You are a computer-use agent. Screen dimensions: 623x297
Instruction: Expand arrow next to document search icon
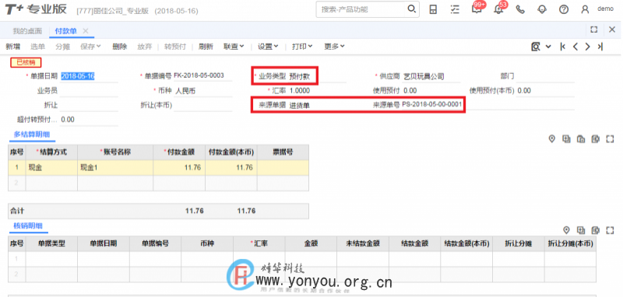click(548, 47)
